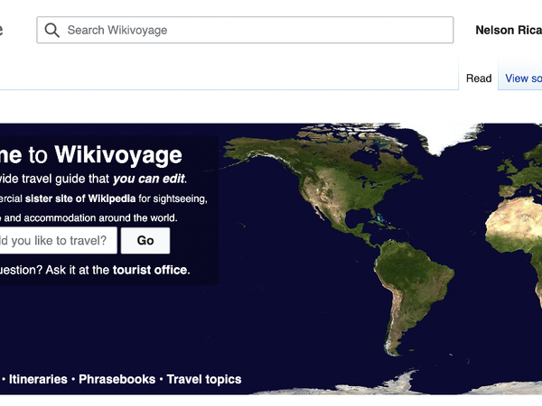Open the View source tab
Viewport: 542px width, 406px height.
(x=523, y=78)
